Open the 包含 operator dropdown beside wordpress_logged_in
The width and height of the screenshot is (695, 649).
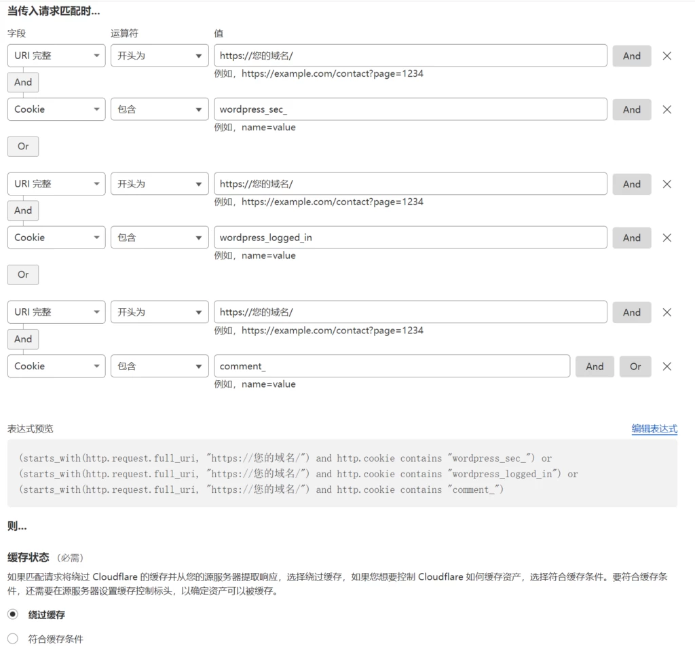[x=159, y=238]
